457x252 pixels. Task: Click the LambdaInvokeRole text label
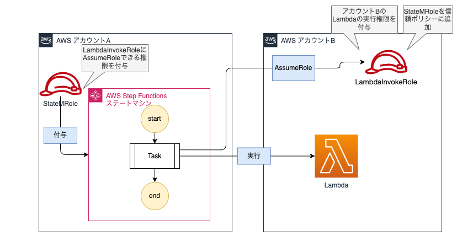coord(385,82)
